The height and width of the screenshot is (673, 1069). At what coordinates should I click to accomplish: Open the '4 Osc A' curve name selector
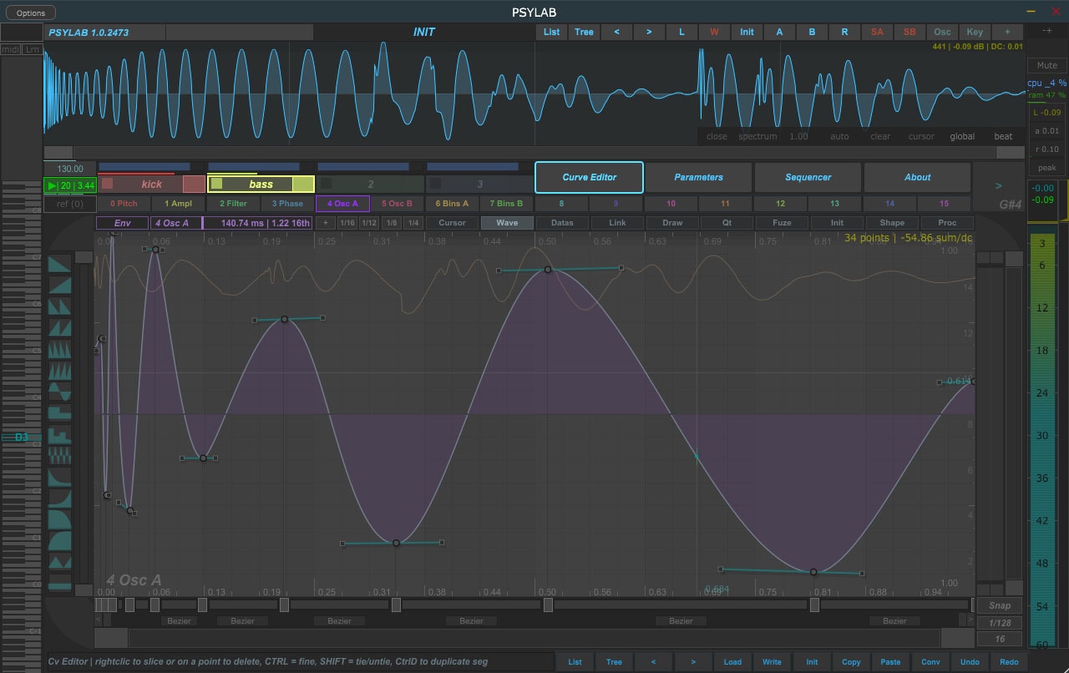coord(175,223)
